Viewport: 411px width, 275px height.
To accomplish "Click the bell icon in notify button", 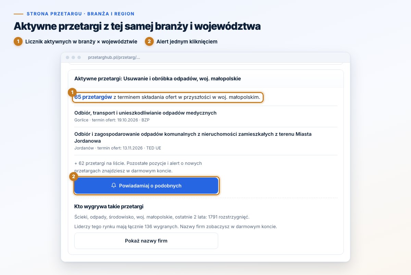I will point(114,186).
